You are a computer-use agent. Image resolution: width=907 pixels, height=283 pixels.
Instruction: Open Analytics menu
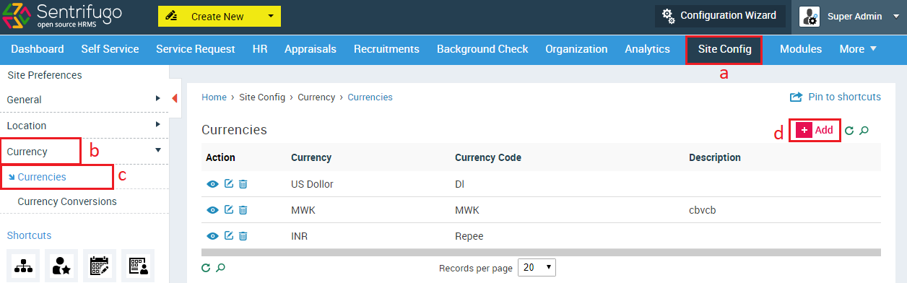pos(647,49)
